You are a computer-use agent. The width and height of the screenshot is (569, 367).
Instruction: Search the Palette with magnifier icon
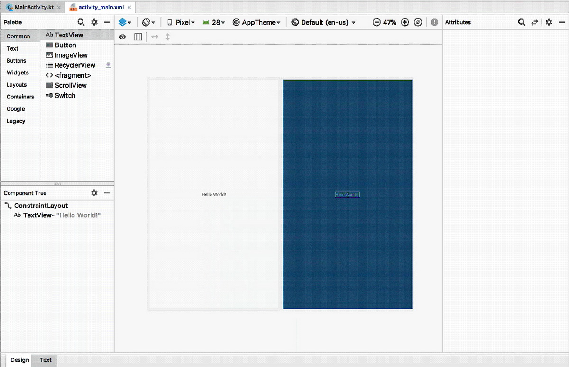(x=81, y=22)
